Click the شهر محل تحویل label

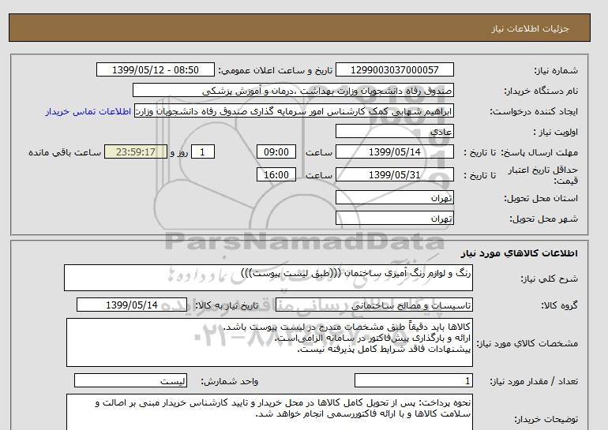(543, 219)
